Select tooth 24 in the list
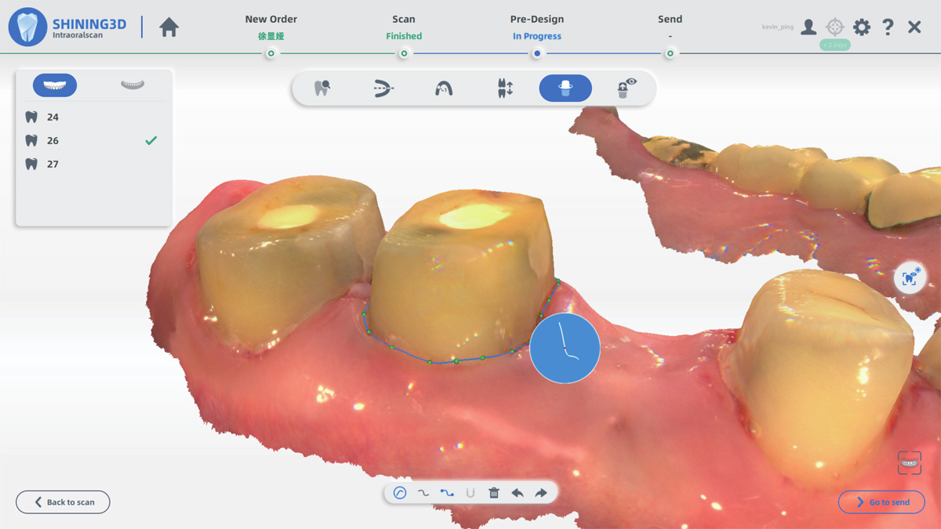The width and height of the screenshot is (941, 529). tap(53, 117)
